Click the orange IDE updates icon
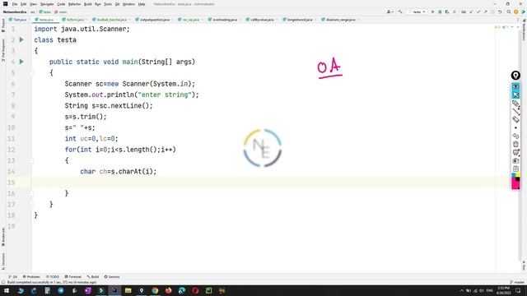The height and width of the screenshot is (296, 527). coord(516,12)
